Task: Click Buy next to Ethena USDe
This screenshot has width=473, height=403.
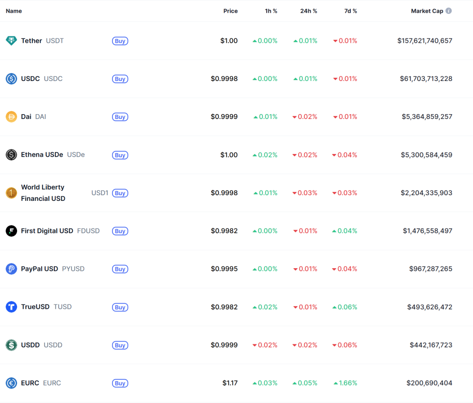Action: click(x=120, y=155)
